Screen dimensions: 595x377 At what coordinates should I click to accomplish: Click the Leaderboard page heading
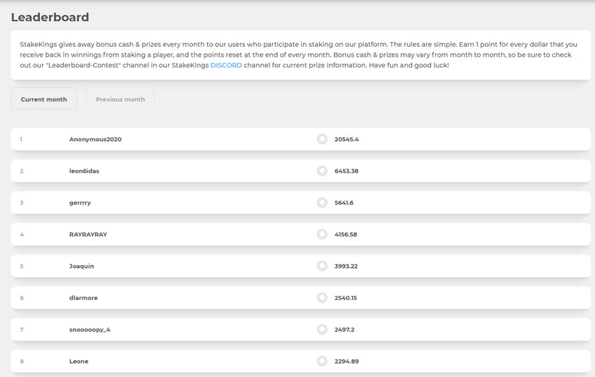50,17
